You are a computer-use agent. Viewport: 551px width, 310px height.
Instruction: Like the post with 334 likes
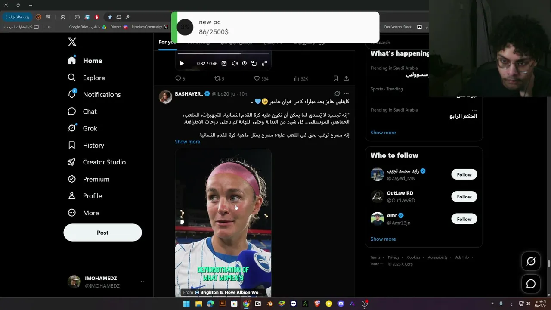261,78
